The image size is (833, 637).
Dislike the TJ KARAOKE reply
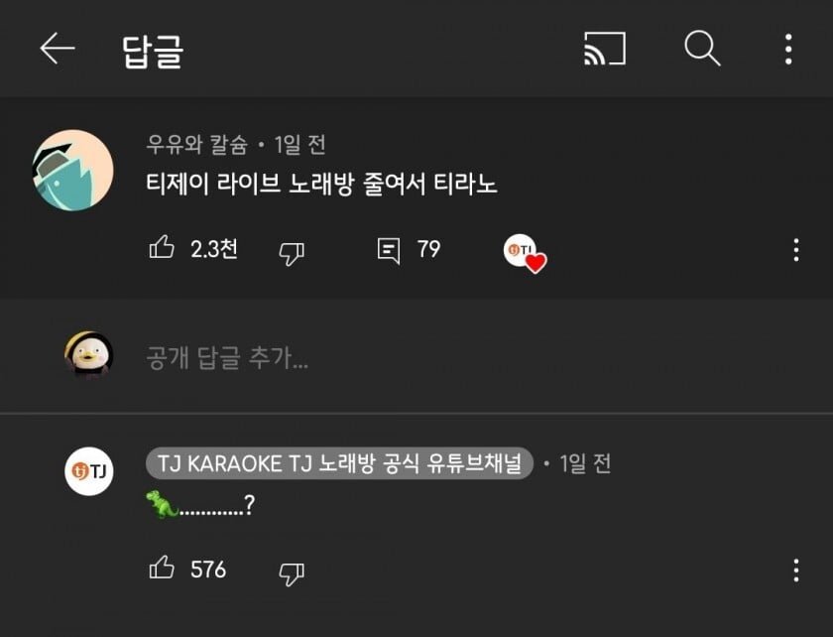(292, 573)
